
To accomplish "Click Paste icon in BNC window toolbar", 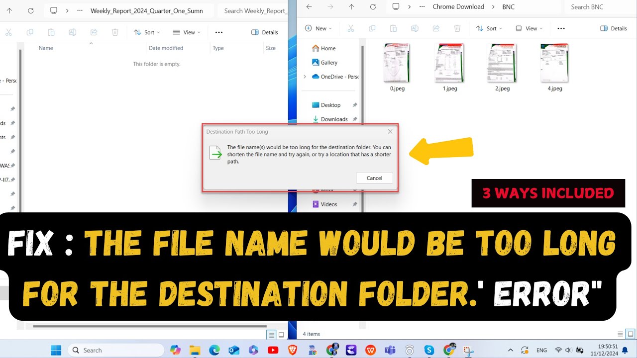I will (x=393, y=28).
